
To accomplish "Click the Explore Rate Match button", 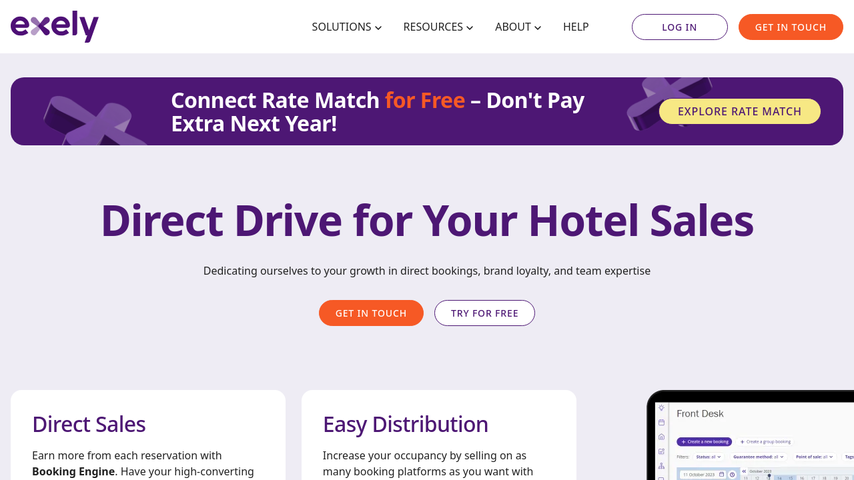I will coord(740,111).
